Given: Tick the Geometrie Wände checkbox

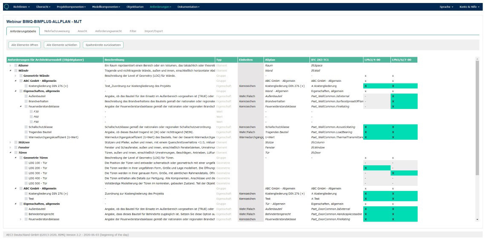Looking at the screenshot, I should pos(21,75).
